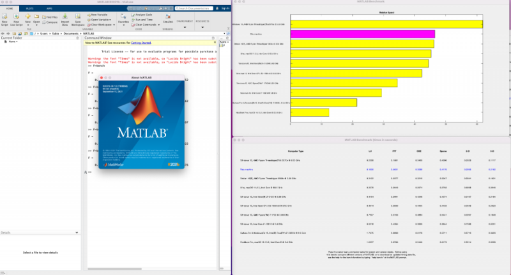The width and height of the screenshot is (511, 275).
Task: Launch Find Files tool
Action: (x=50, y=17)
